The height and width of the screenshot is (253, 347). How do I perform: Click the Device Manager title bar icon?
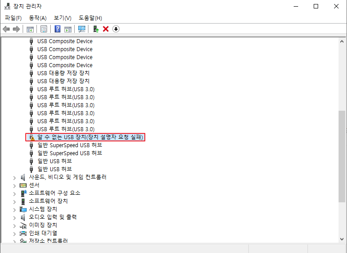pyautogui.click(x=7, y=6)
